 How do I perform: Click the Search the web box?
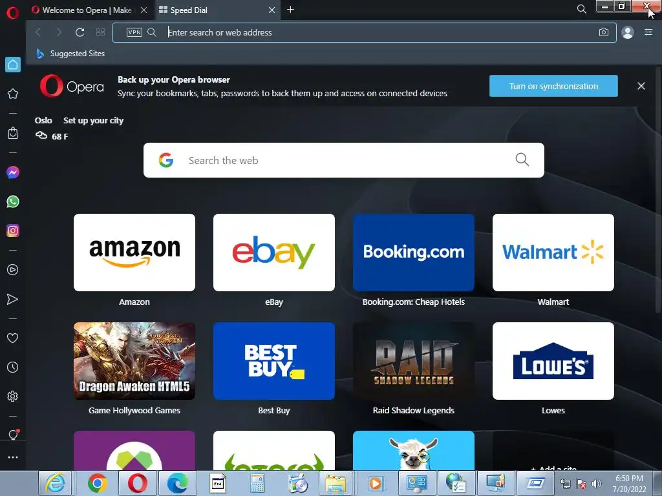click(x=344, y=160)
